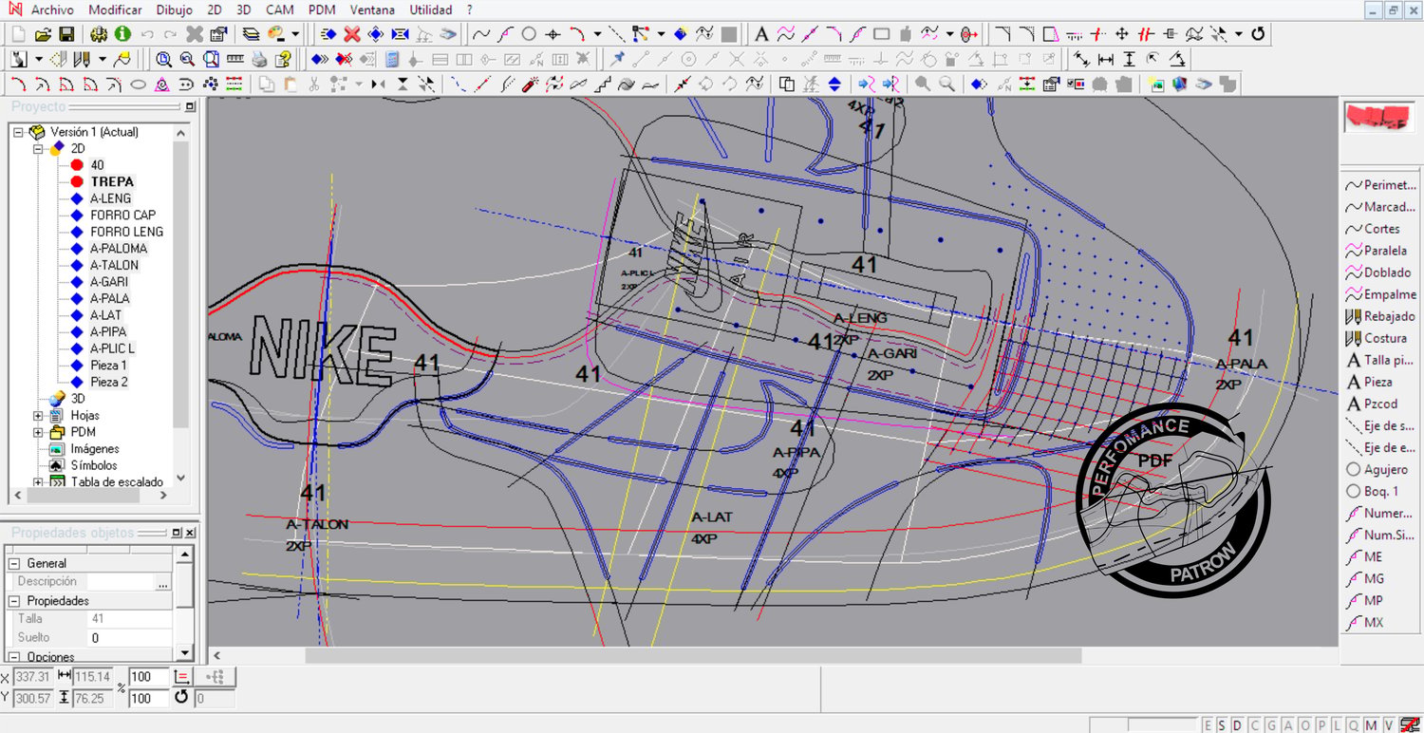The image size is (1424, 733).
Task: Open the stacked layers icon
Action: pos(251,34)
